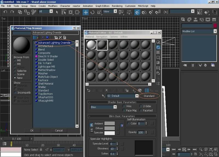Click Cancel in Material/Map Browser
219x157 pixels.
pos(59,131)
